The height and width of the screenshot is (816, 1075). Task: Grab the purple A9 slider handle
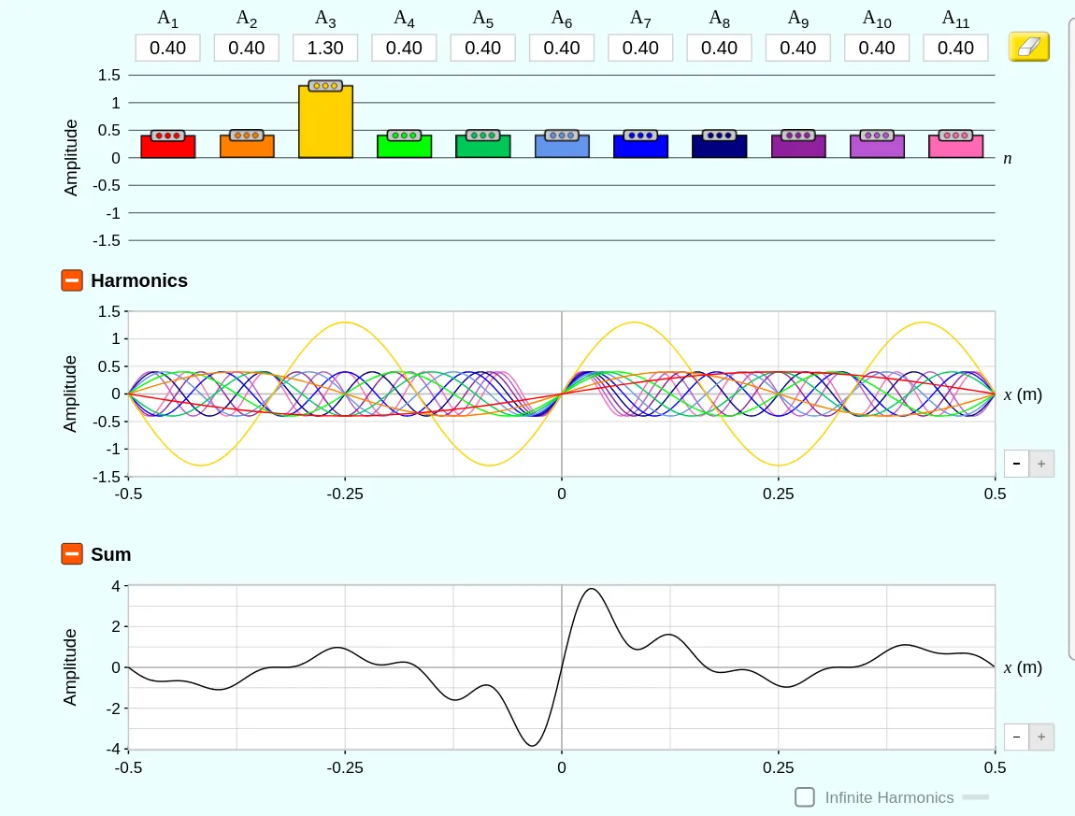pos(798,136)
